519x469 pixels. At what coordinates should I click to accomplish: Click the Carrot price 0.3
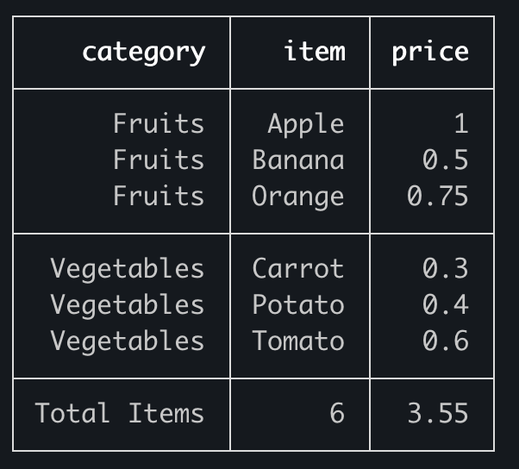click(445, 269)
